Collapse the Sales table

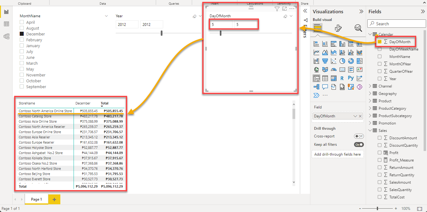coord(370,130)
